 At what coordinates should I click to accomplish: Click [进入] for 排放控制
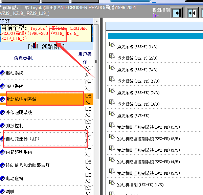[x=88, y=125]
